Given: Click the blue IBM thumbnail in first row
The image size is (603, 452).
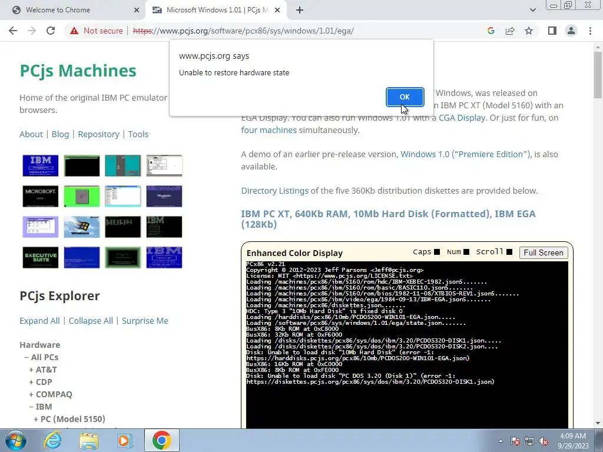Looking at the screenshot, I should [41, 165].
